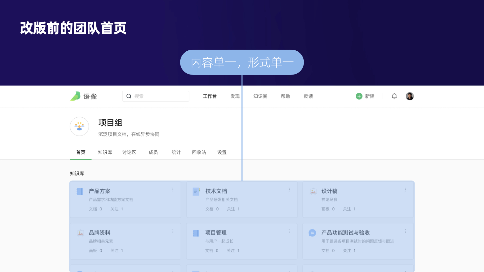Go to 工作台 in top navigation

click(x=210, y=96)
